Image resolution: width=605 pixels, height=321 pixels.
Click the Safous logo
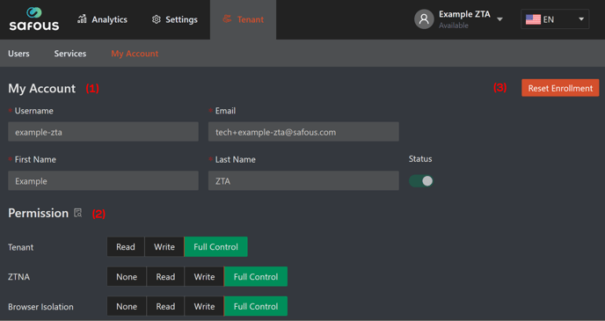coord(34,18)
